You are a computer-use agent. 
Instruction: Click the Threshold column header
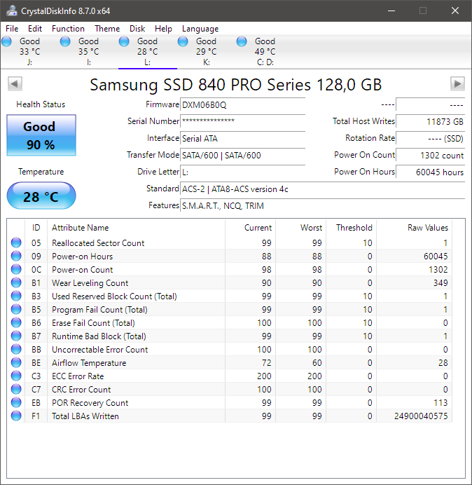[x=351, y=228]
